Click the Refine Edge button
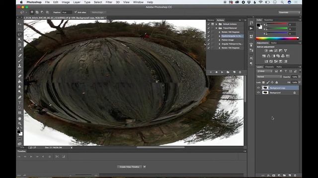The image size is (318, 178). tap(98, 12)
